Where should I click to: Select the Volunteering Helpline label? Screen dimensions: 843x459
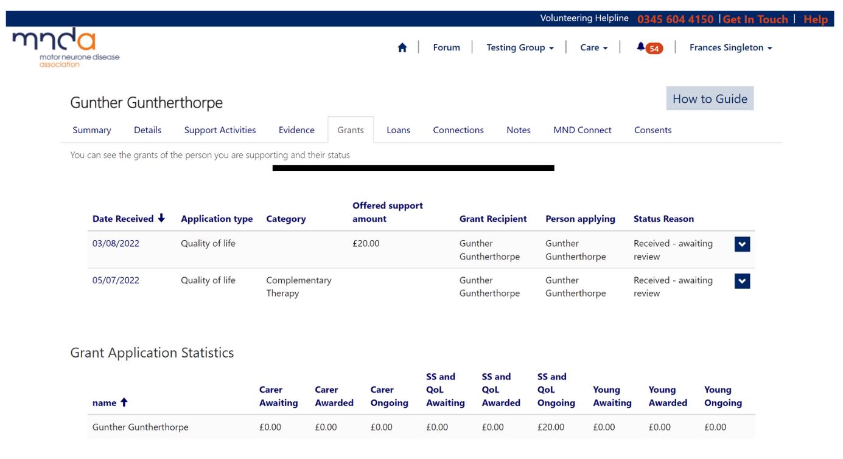(x=584, y=18)
